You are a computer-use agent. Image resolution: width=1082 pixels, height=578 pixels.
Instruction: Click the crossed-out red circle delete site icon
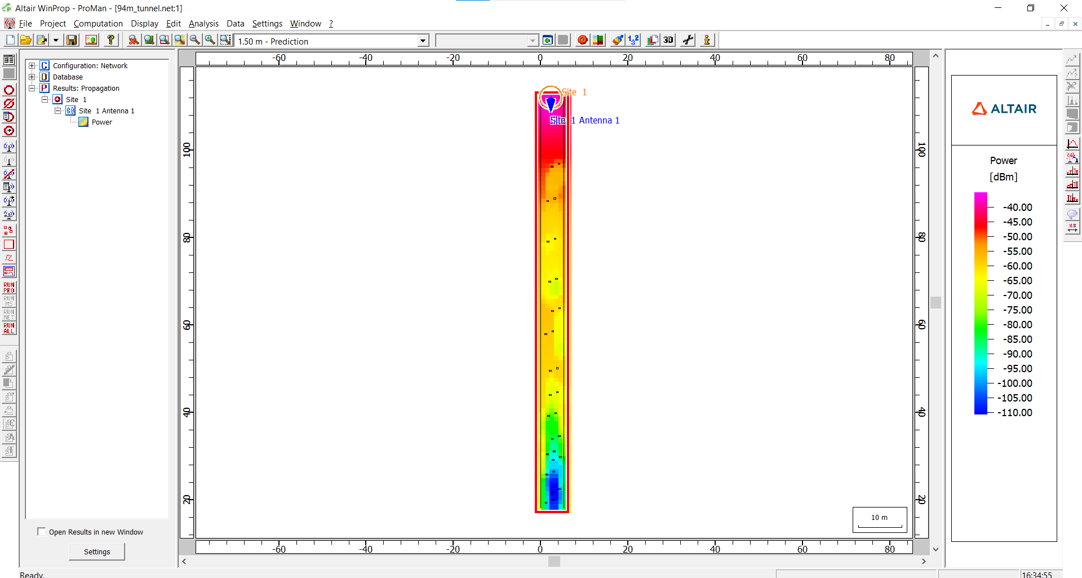pyautogui.click(x=9, y=104)
